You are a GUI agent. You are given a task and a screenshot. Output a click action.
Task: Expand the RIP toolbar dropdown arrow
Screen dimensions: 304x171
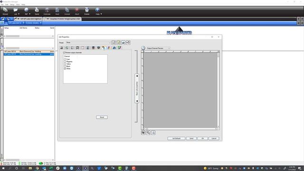pyautogui.click(x=29, y=14)
